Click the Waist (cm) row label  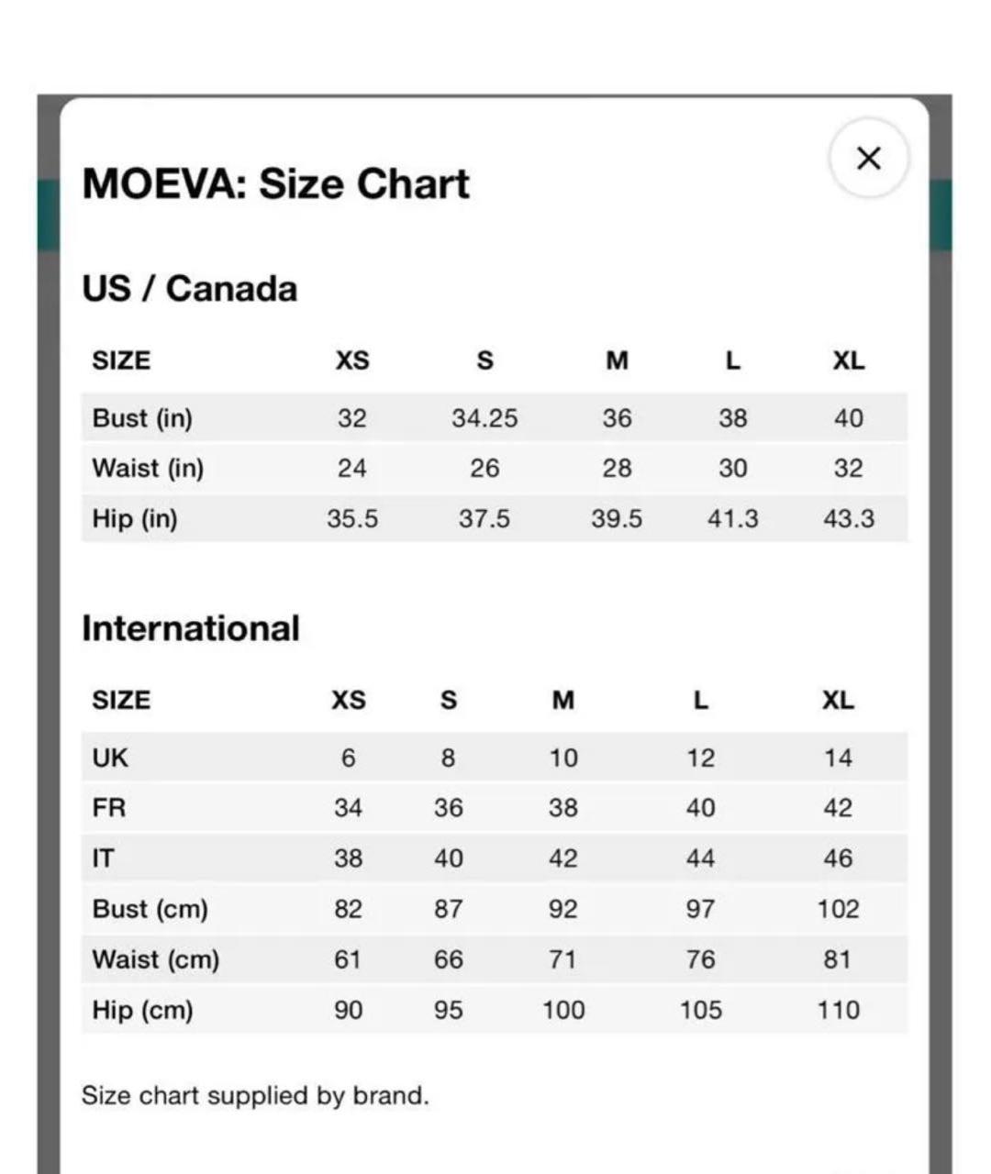(x=156, y=959)
